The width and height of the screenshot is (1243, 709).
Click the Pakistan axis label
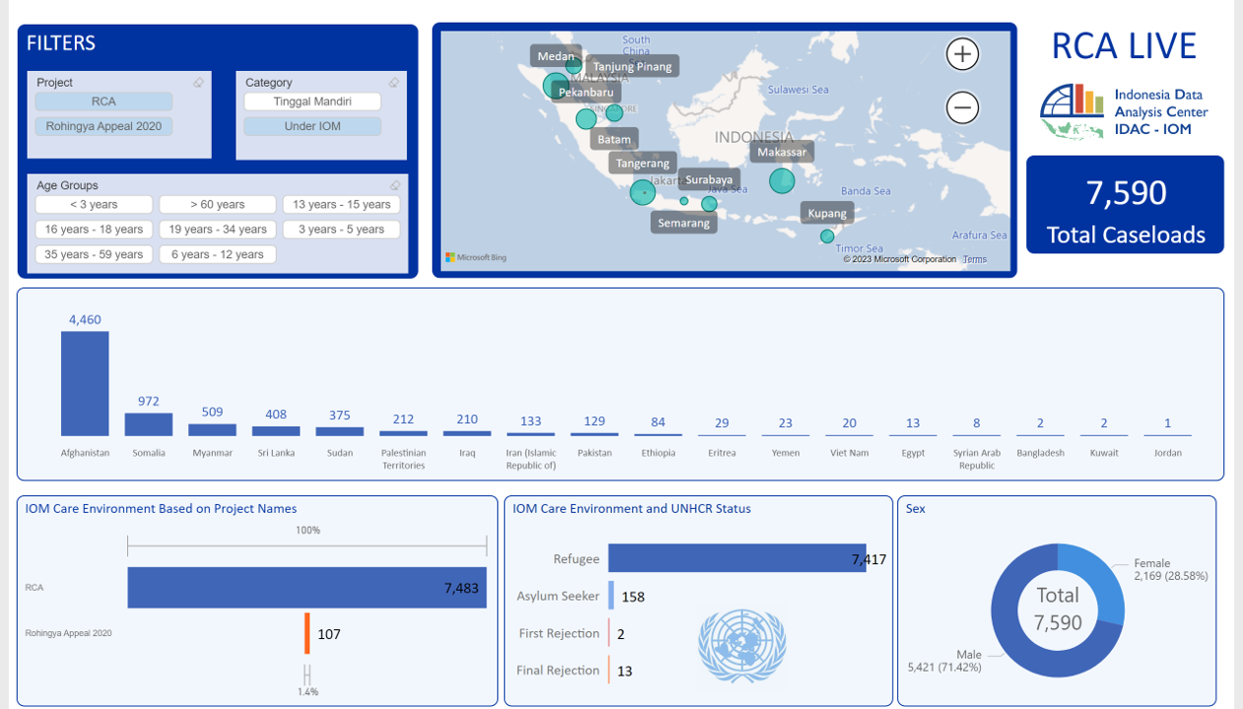coord(594,453)
